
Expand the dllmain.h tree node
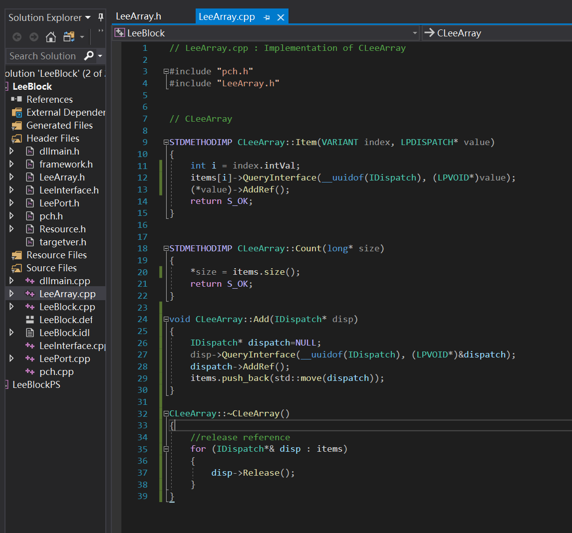[x=11, y=151]
